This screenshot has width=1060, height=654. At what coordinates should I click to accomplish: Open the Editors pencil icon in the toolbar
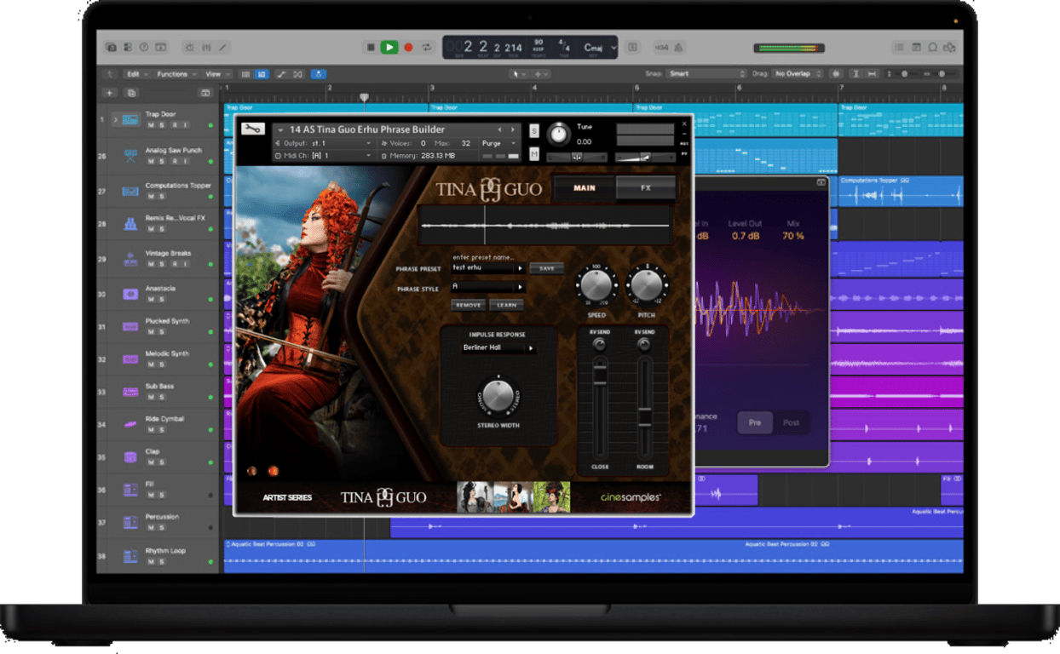(223, 48)
